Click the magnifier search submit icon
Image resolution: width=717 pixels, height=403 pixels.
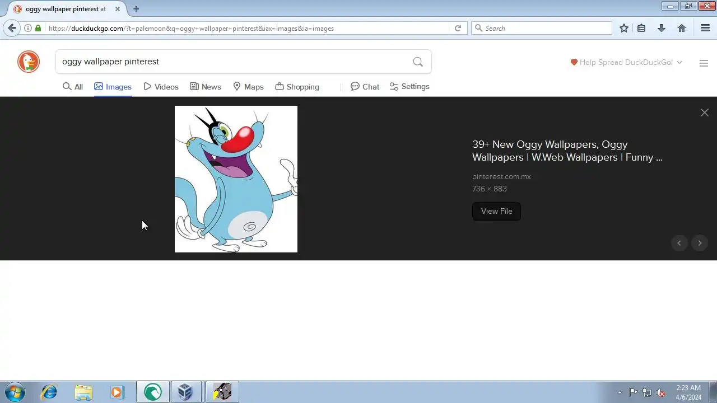[418, 62]
